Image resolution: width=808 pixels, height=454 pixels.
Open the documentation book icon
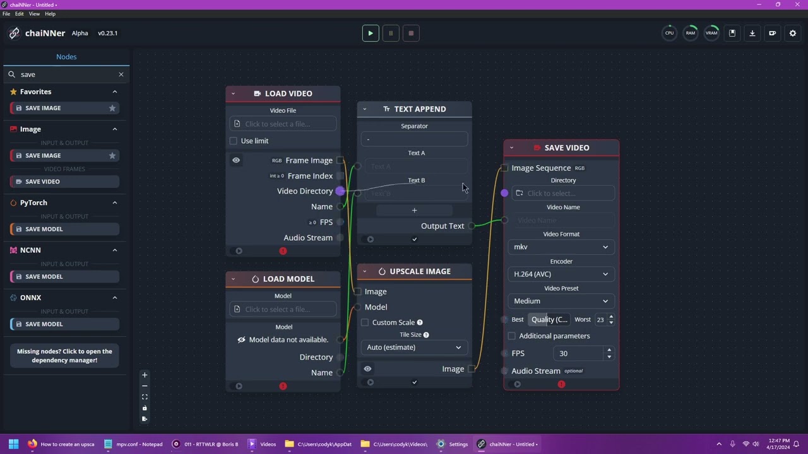732,33
